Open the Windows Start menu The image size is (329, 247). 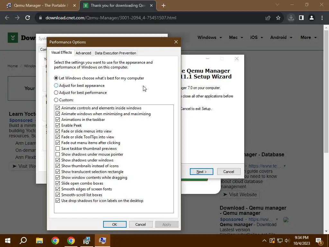[8, 241]
